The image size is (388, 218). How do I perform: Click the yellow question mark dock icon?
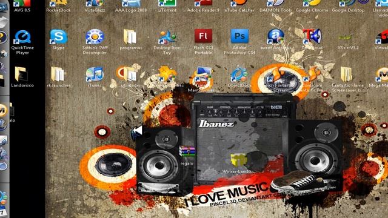coord(3,38)
